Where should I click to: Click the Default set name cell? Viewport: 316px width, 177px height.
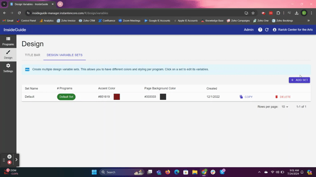(x=30, y=97)
